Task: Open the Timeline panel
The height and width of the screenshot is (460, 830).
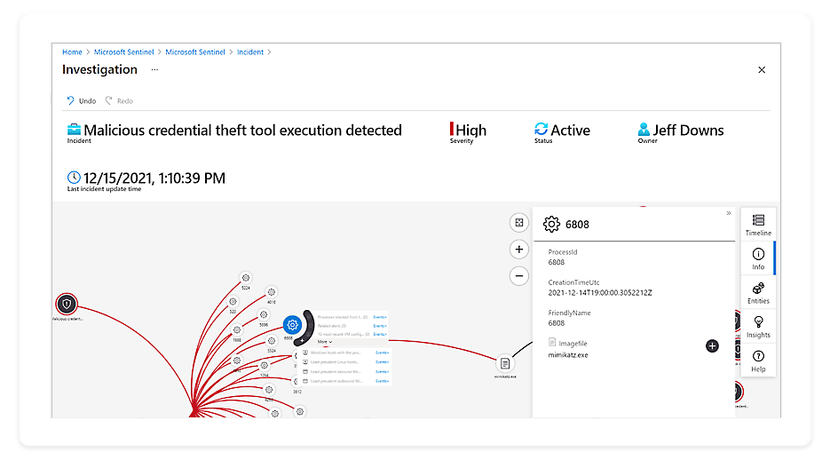Action: (x=757, y=225)
